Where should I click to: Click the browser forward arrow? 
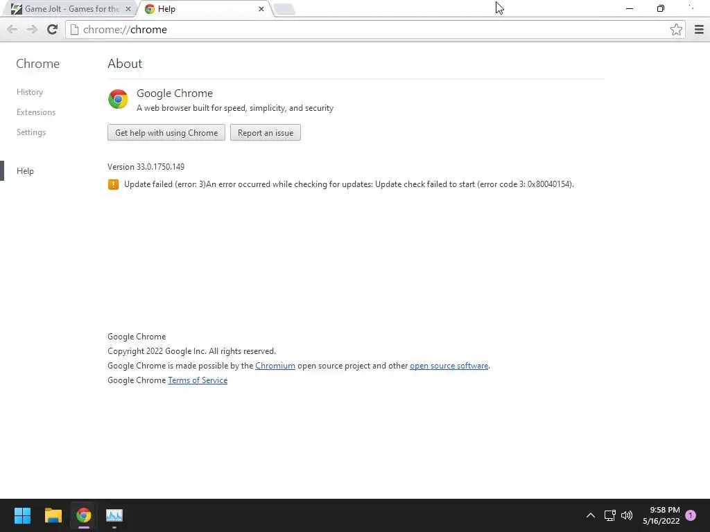(x=32, y=29)
